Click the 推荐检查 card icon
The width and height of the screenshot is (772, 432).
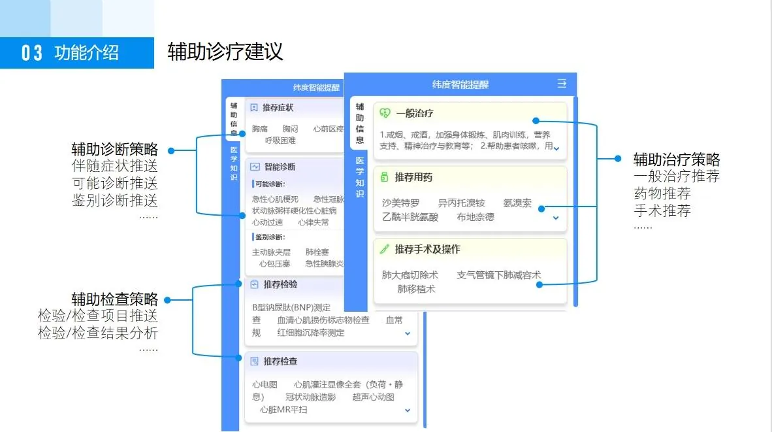coord(255,361)
